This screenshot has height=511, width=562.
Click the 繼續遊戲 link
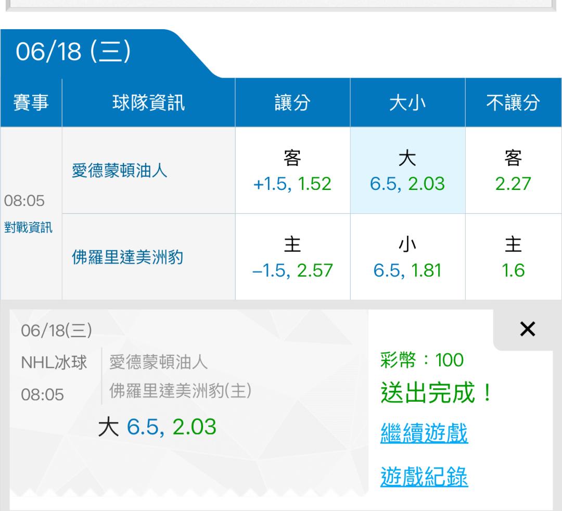point(424,433)
